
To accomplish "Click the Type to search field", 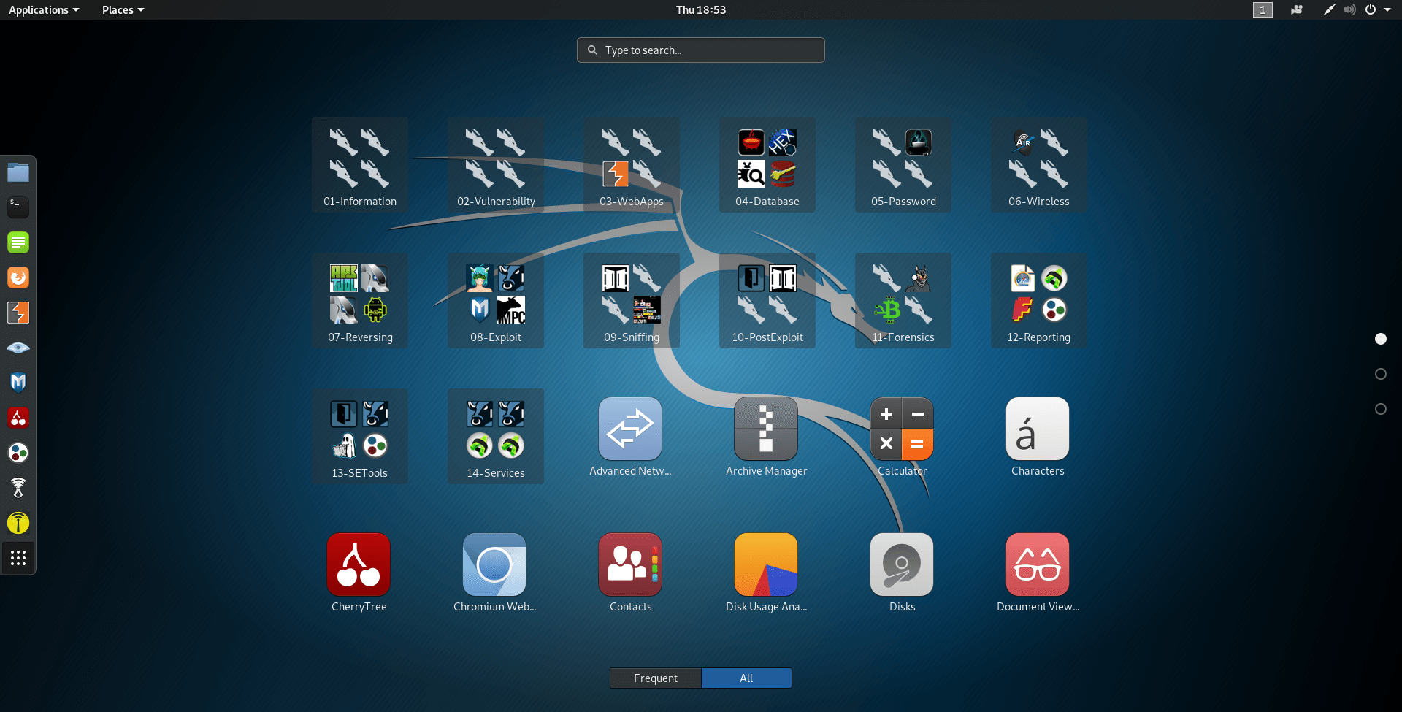I will (x=701, y=50).
